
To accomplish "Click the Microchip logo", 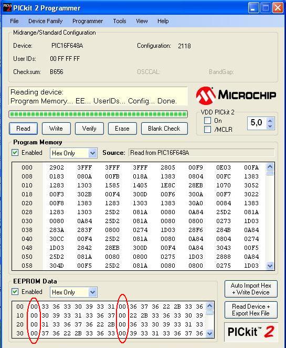I will pos(236,96).
